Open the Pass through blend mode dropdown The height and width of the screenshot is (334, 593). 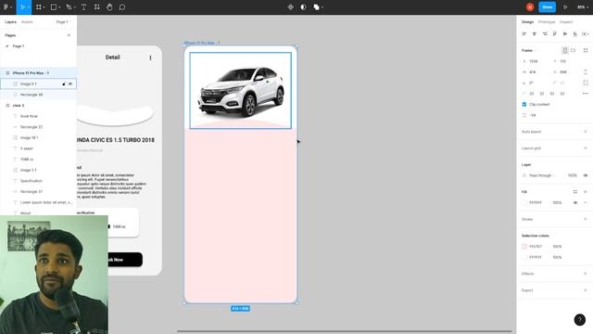542,175
